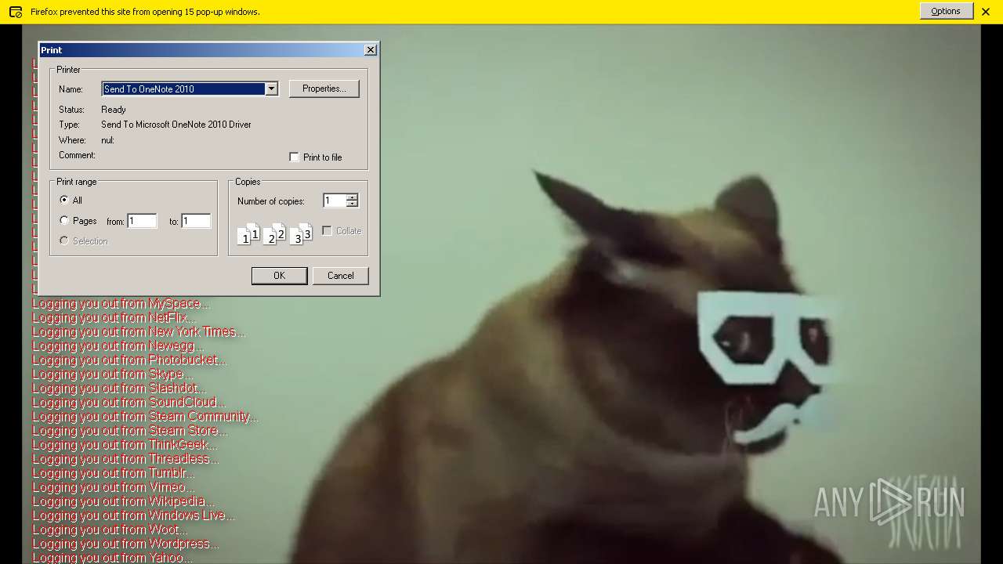The image size is (1003, 564).
Task: Click the Number of copies field
Action: point(335,201)
